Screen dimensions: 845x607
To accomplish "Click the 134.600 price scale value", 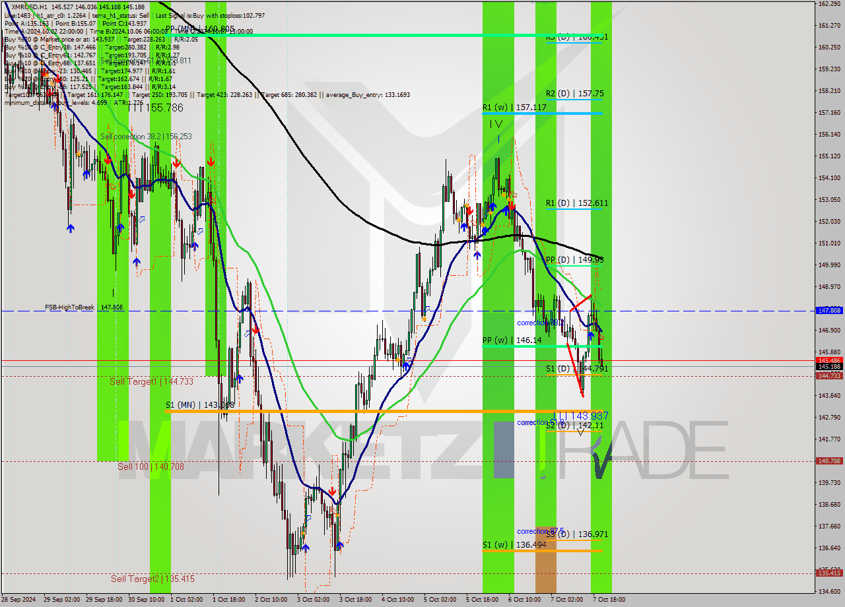I will [x=829, y=591].
